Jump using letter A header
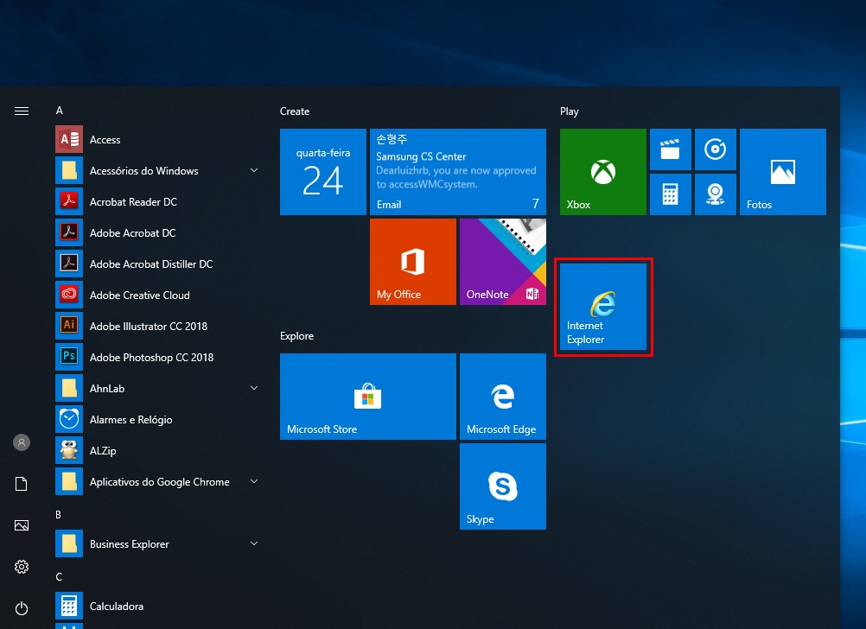Image resolution: width=866 pixels, height=629 pixels. 59,111
